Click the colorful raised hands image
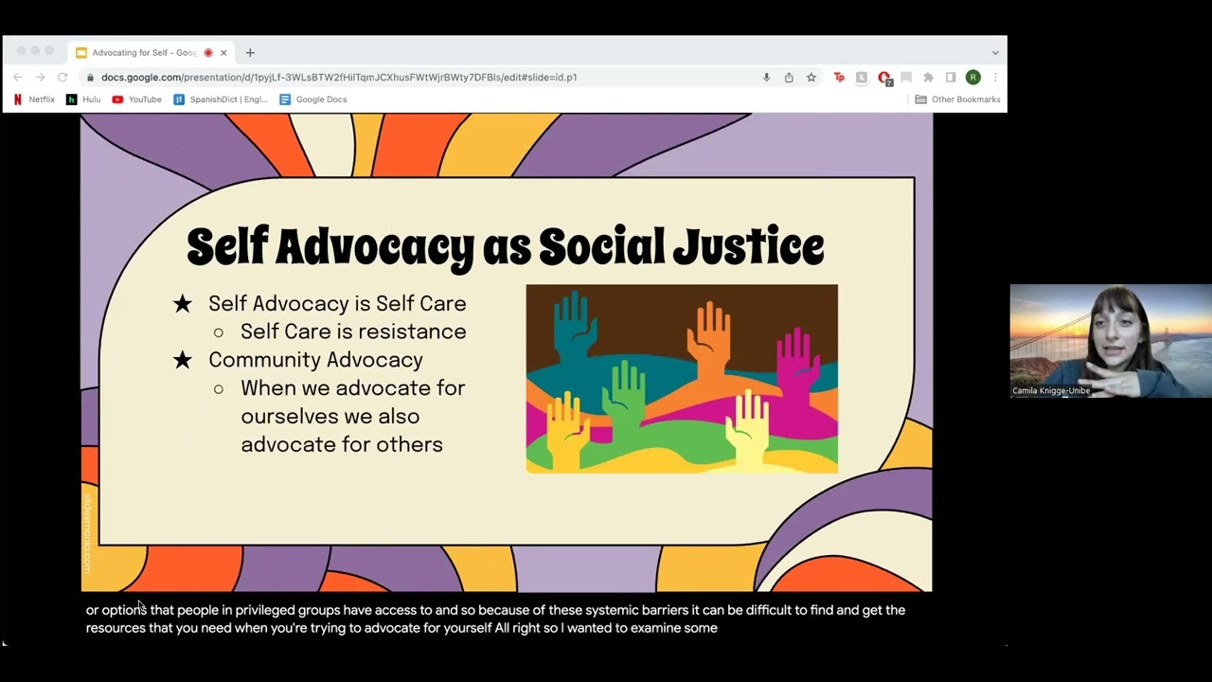This screenshot has width=1212, height=682. (682, 379)
